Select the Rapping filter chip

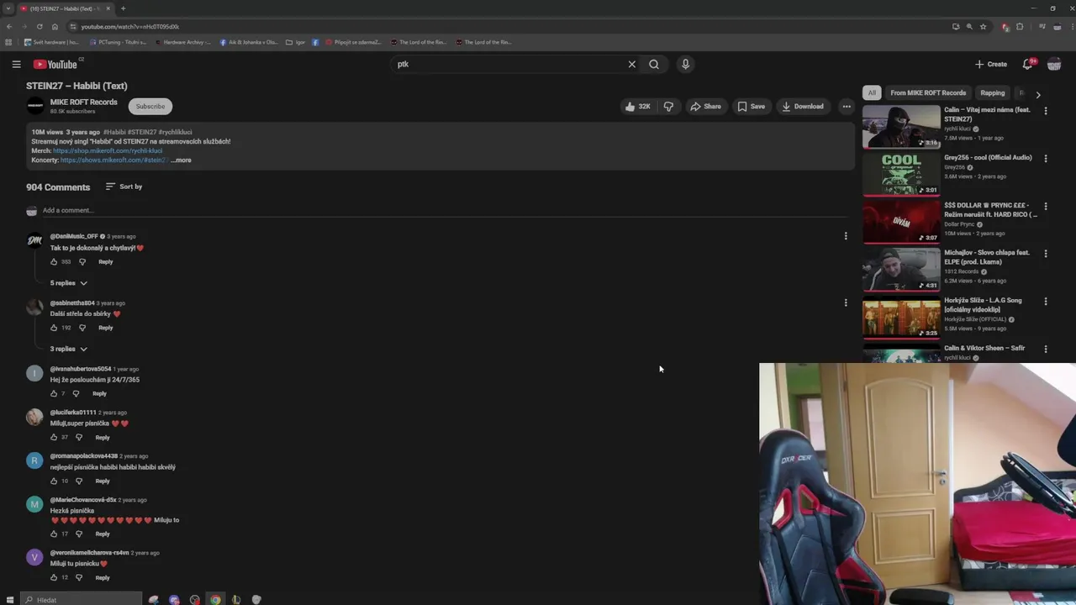(x=993, y=93)
